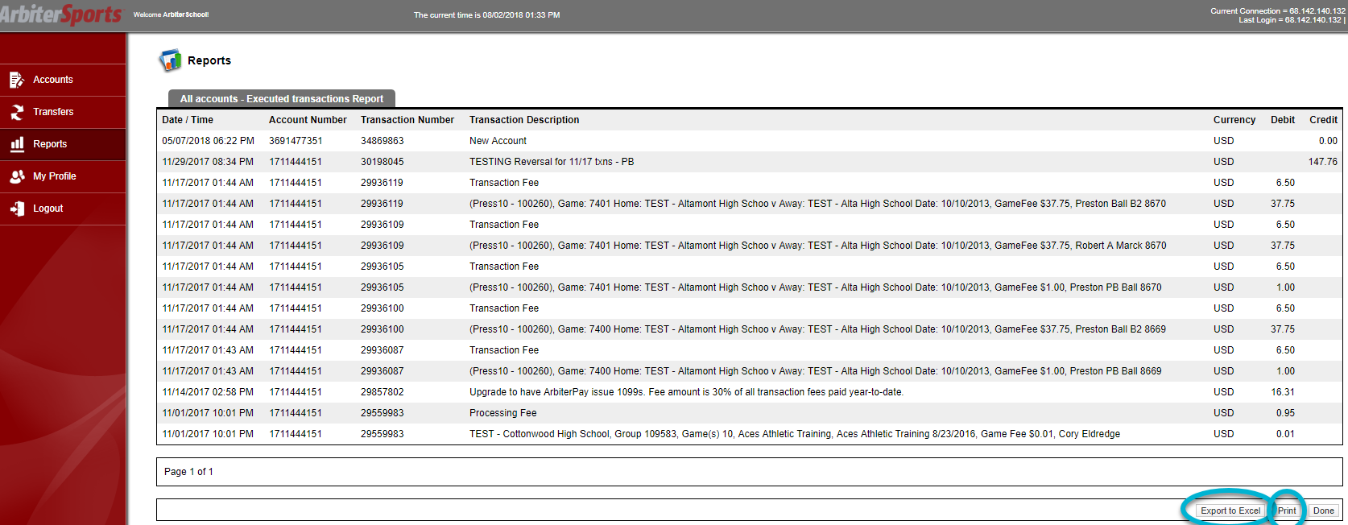The image size is (1348, 525).
Task: Select transaction number 30198045
Action: click(x=382, y=162)
